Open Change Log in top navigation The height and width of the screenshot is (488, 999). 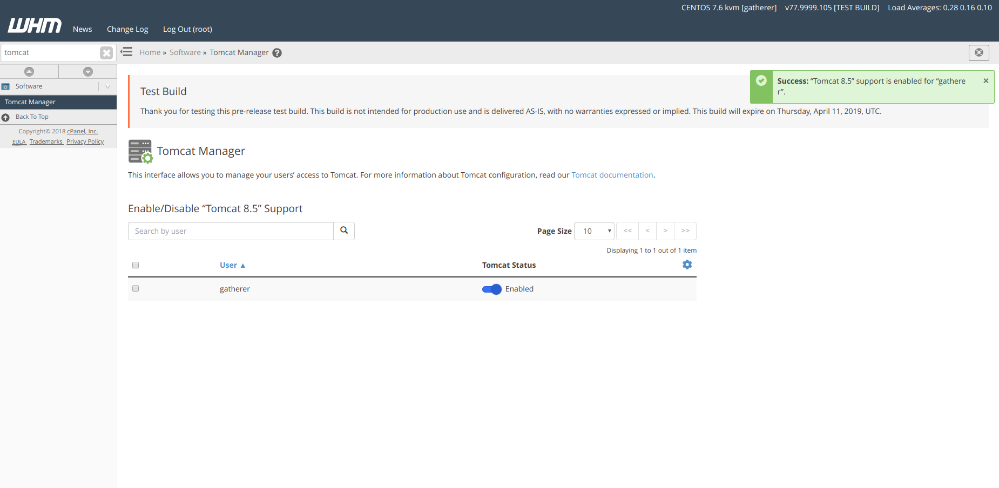[127, 29]
